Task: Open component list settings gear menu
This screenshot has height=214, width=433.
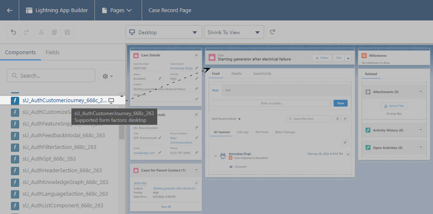Action: tap(108, 76)
